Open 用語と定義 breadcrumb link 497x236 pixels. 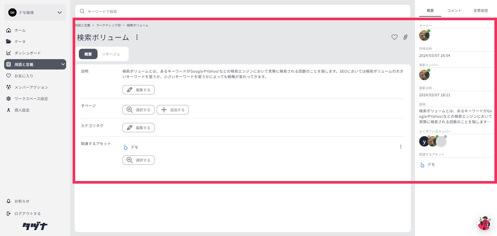click(x=82, y=25)
